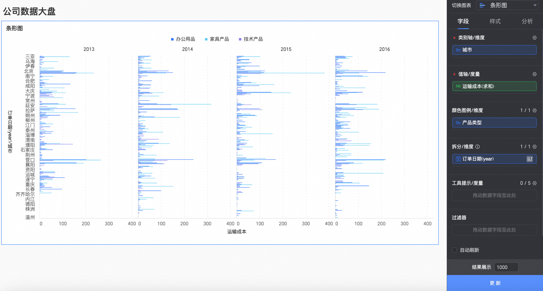Click the 结果展示 number input field
Image resolution: width=543 pixels, height=291 pixels.
click(x=506, y=267)
